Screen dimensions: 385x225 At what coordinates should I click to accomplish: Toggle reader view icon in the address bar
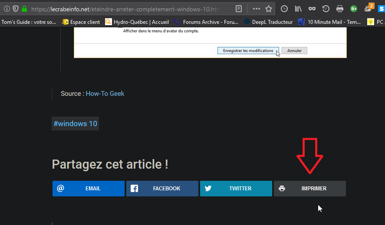(x=239, y=9)
